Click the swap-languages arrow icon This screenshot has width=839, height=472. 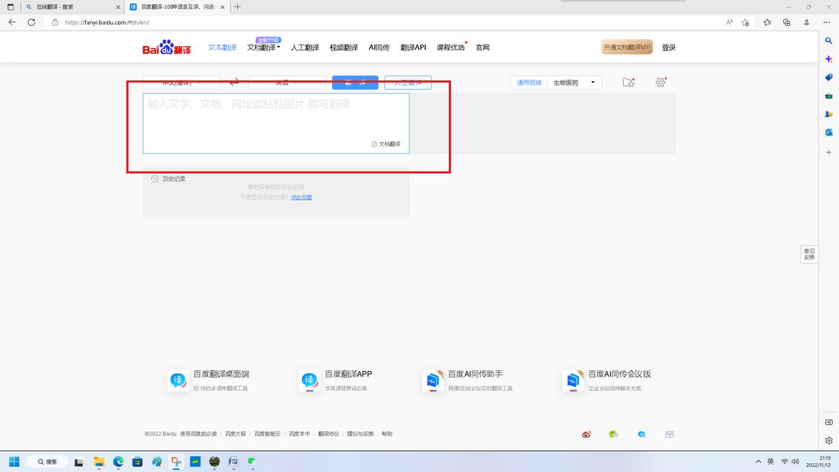point(235,82)
